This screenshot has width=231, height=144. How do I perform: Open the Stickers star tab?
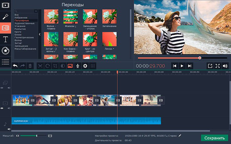click(x=5, y=51)
